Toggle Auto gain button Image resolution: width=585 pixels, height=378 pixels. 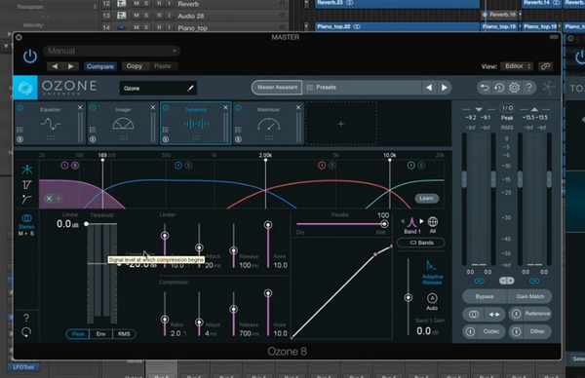coord(432,301)
